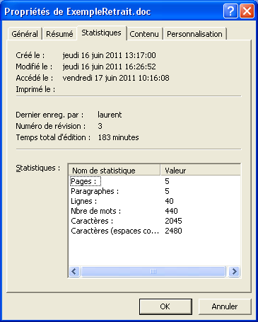The height and width of the screenshot is (322, 258).
Task: Select the Pages row in statistics list
Action: pyautogui.click(x=155, y=181)
